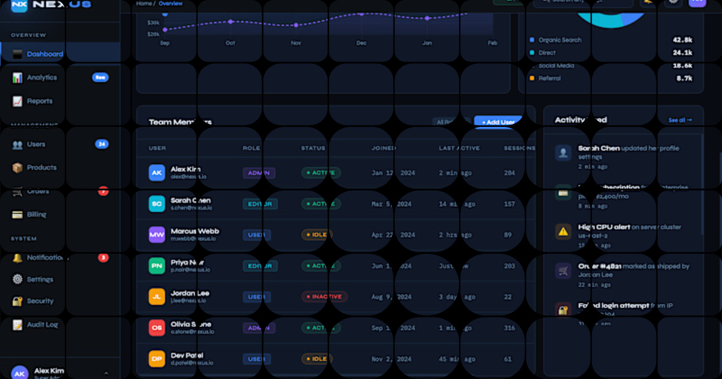Image resolution: width=722 pixels, height=379 pixels.
Task: Click the High CPU alert warning icon
Action: [x=563, y=231]
